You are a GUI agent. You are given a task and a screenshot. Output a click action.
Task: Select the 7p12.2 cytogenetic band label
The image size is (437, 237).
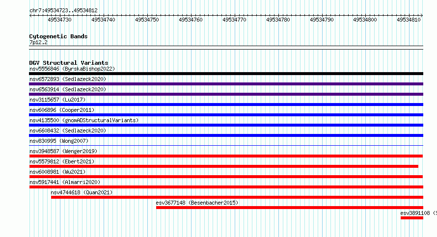pos(38,43)
